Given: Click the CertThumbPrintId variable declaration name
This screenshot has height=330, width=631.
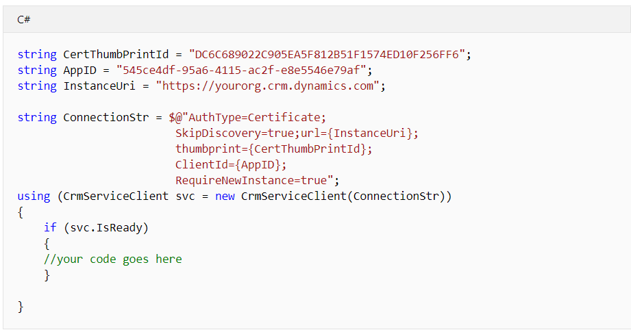Looking at the screenshot, I should [116, 54].
